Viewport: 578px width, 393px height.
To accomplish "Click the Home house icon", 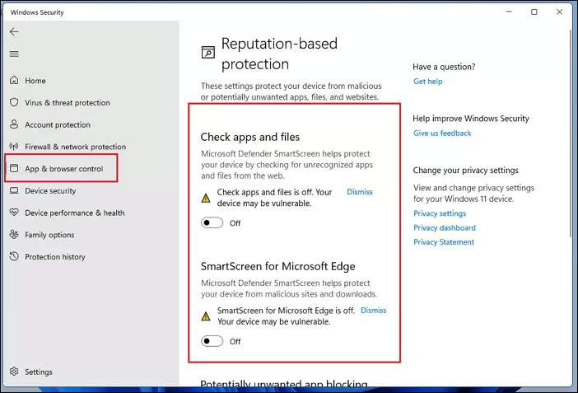I will pyautogui.click(x=14, y=80).
